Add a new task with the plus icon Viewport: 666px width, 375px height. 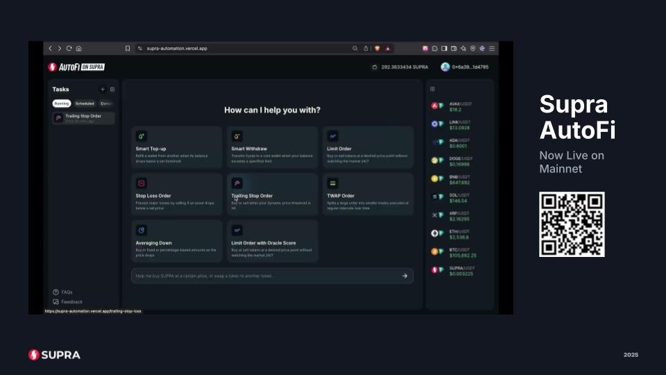tap(103, 90)
